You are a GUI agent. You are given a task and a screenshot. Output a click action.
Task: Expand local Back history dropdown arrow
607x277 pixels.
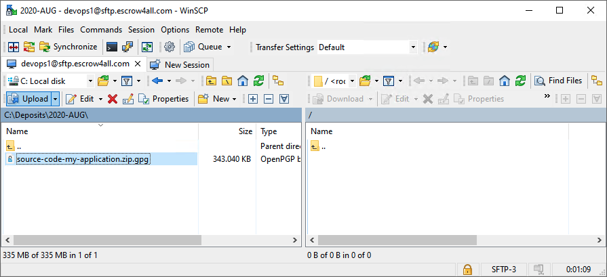click(x=169, y=81)
